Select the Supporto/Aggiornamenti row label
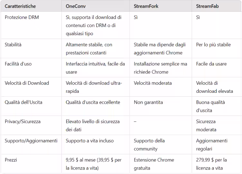 coord(31,141)
